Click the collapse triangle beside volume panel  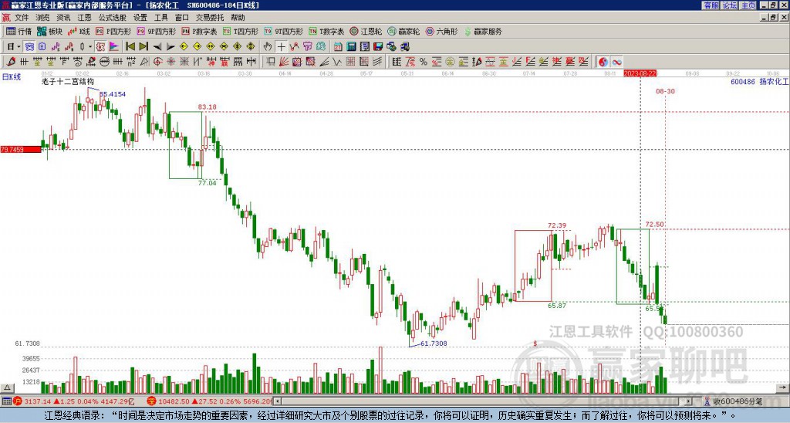(x=7, y=387)
